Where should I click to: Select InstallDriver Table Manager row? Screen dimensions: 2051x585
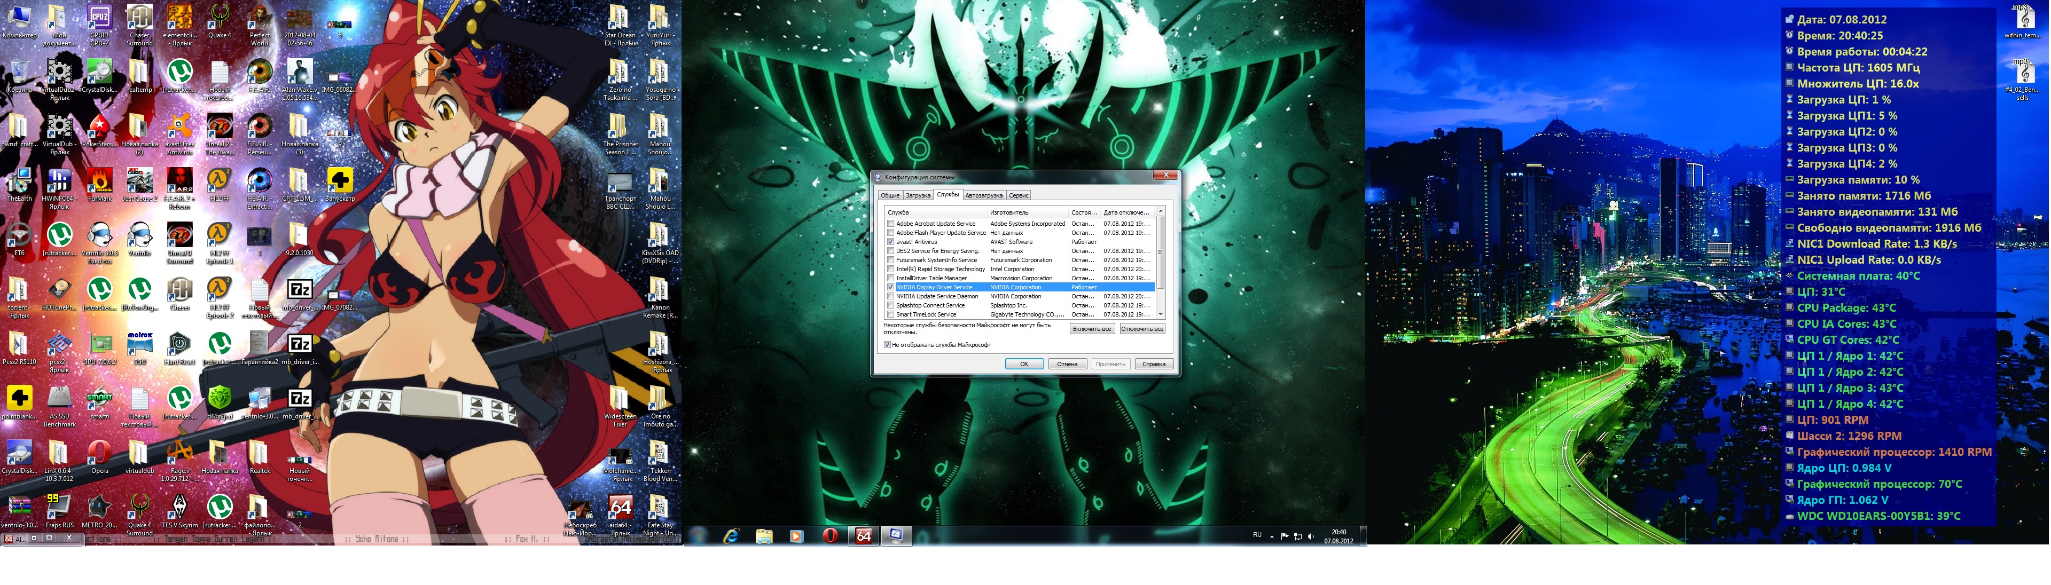(x=1020, y=278)
